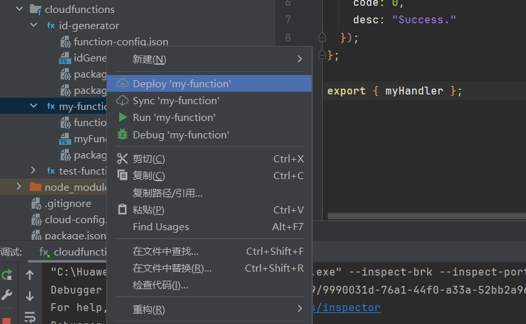This screenshot has width=526, height=324.
Task: Click the rerun debug session icon
Action: (6, 275)
